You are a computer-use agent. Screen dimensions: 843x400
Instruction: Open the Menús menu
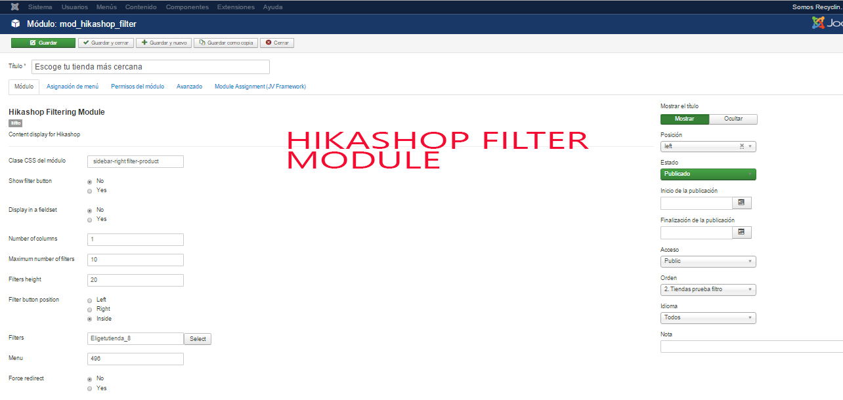click(x=106, y=7)
